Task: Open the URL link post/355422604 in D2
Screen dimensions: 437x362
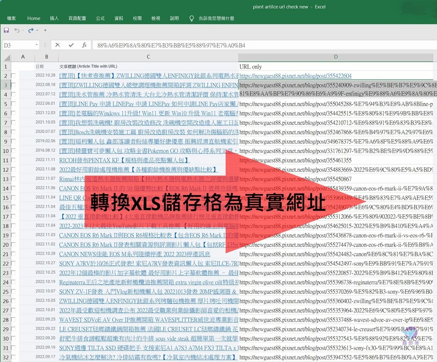Action: click(295, 76)
